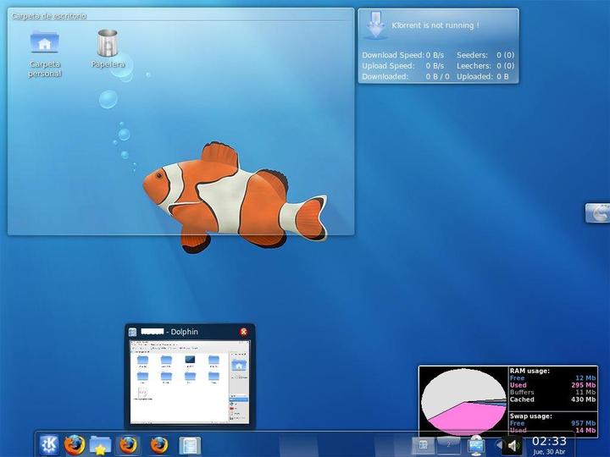Open the KDE Kickoff application launcher
The image size is (610, 457).
49,445
